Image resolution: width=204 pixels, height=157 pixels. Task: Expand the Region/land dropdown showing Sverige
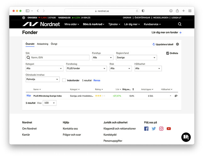(x=136, y=58)
